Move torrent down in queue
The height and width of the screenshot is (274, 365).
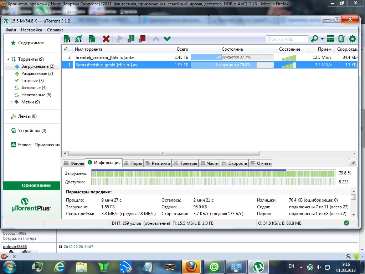tap(167, 39)
